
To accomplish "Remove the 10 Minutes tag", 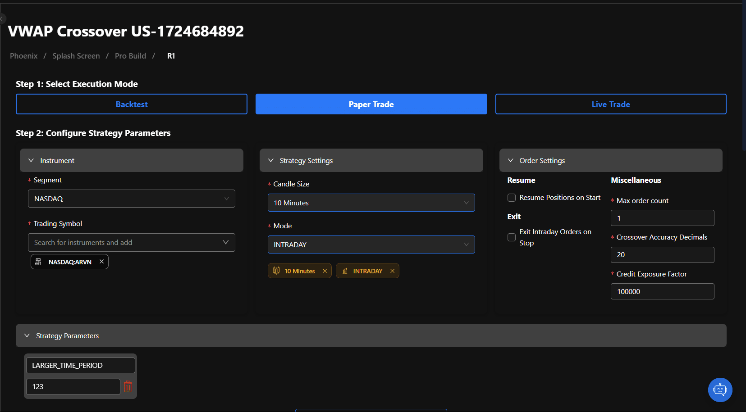I will 325,271.
